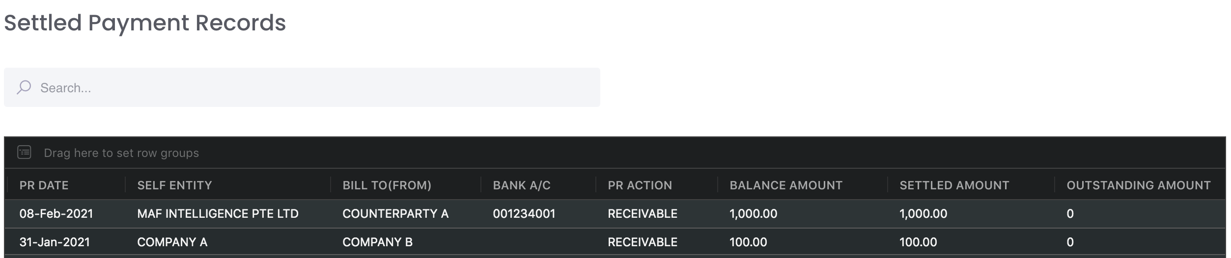Select the 100.00 settled amount cell
Screen dimensions: 1231x258
[918, 242]
